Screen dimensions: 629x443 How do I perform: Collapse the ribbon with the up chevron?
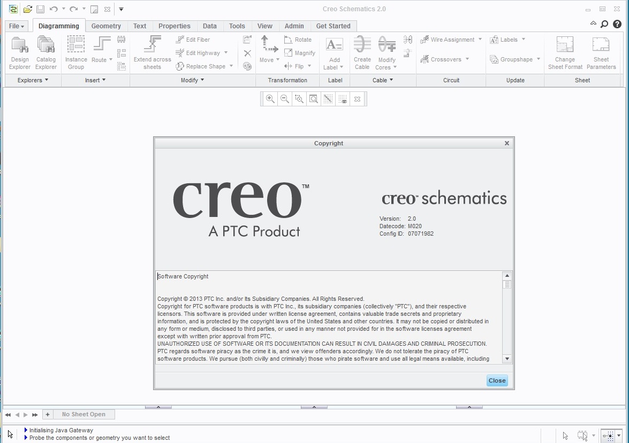593,24
